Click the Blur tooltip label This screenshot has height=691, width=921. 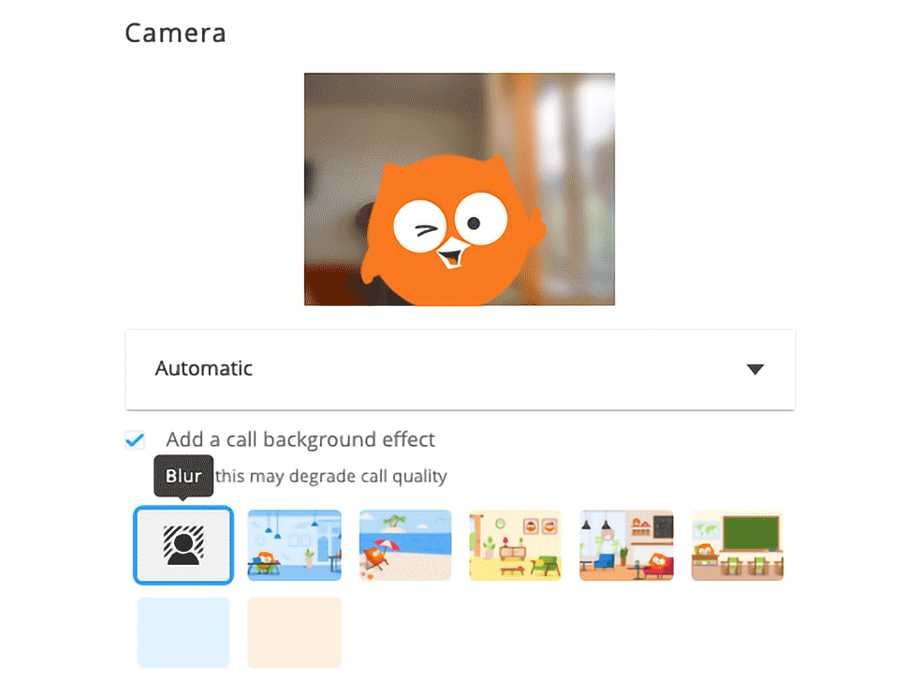pos(183,476)
